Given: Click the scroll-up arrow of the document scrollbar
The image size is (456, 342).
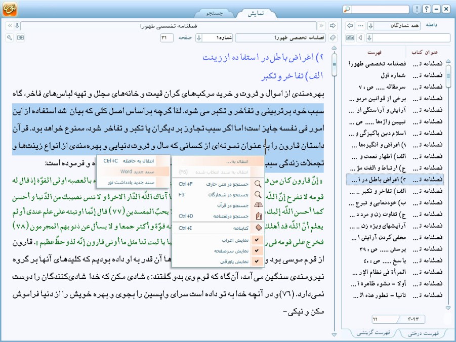Looking at the screenshot, I should point(334,48).
